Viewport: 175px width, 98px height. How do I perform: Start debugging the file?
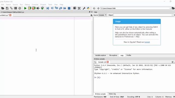click(x=48, y=8)
